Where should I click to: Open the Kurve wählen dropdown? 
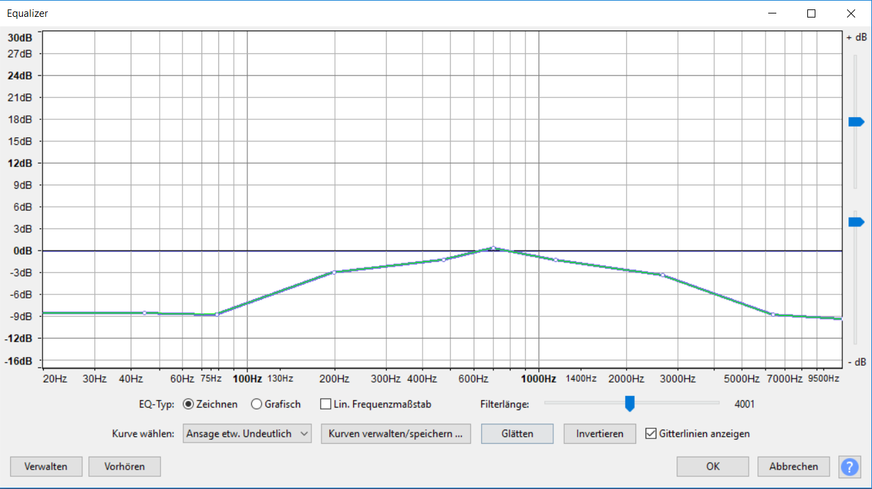tap(247, 434)
